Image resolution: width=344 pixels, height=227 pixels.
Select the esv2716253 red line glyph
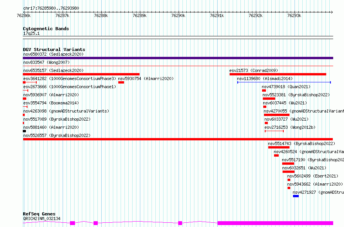pyautogui.click(x=274, y=131)
